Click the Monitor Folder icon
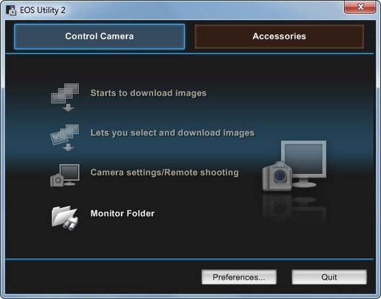This screenshot has height=299, width=381. [x=65, y=215]
